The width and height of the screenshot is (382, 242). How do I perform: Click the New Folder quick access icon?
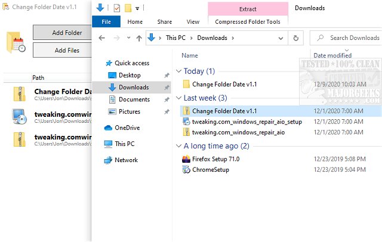coord(128,8)
